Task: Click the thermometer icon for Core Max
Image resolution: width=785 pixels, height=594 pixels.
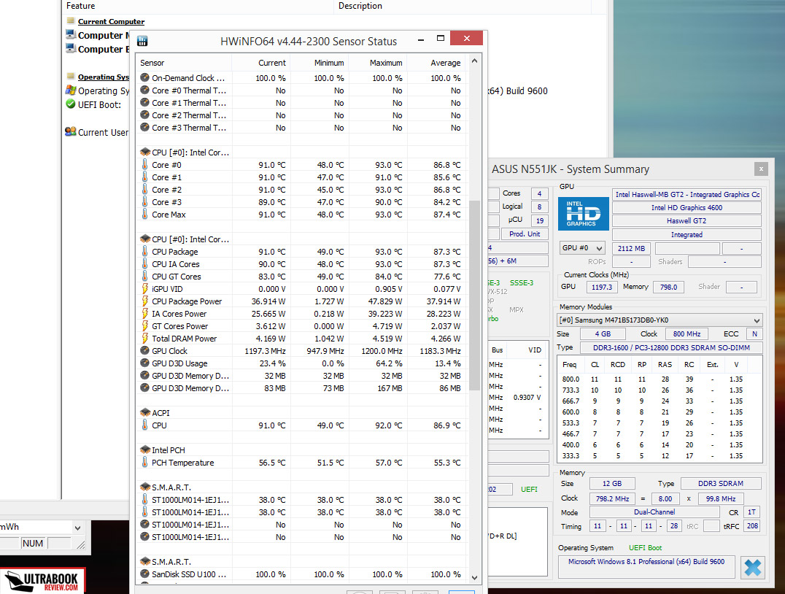Action: (144, 214)
